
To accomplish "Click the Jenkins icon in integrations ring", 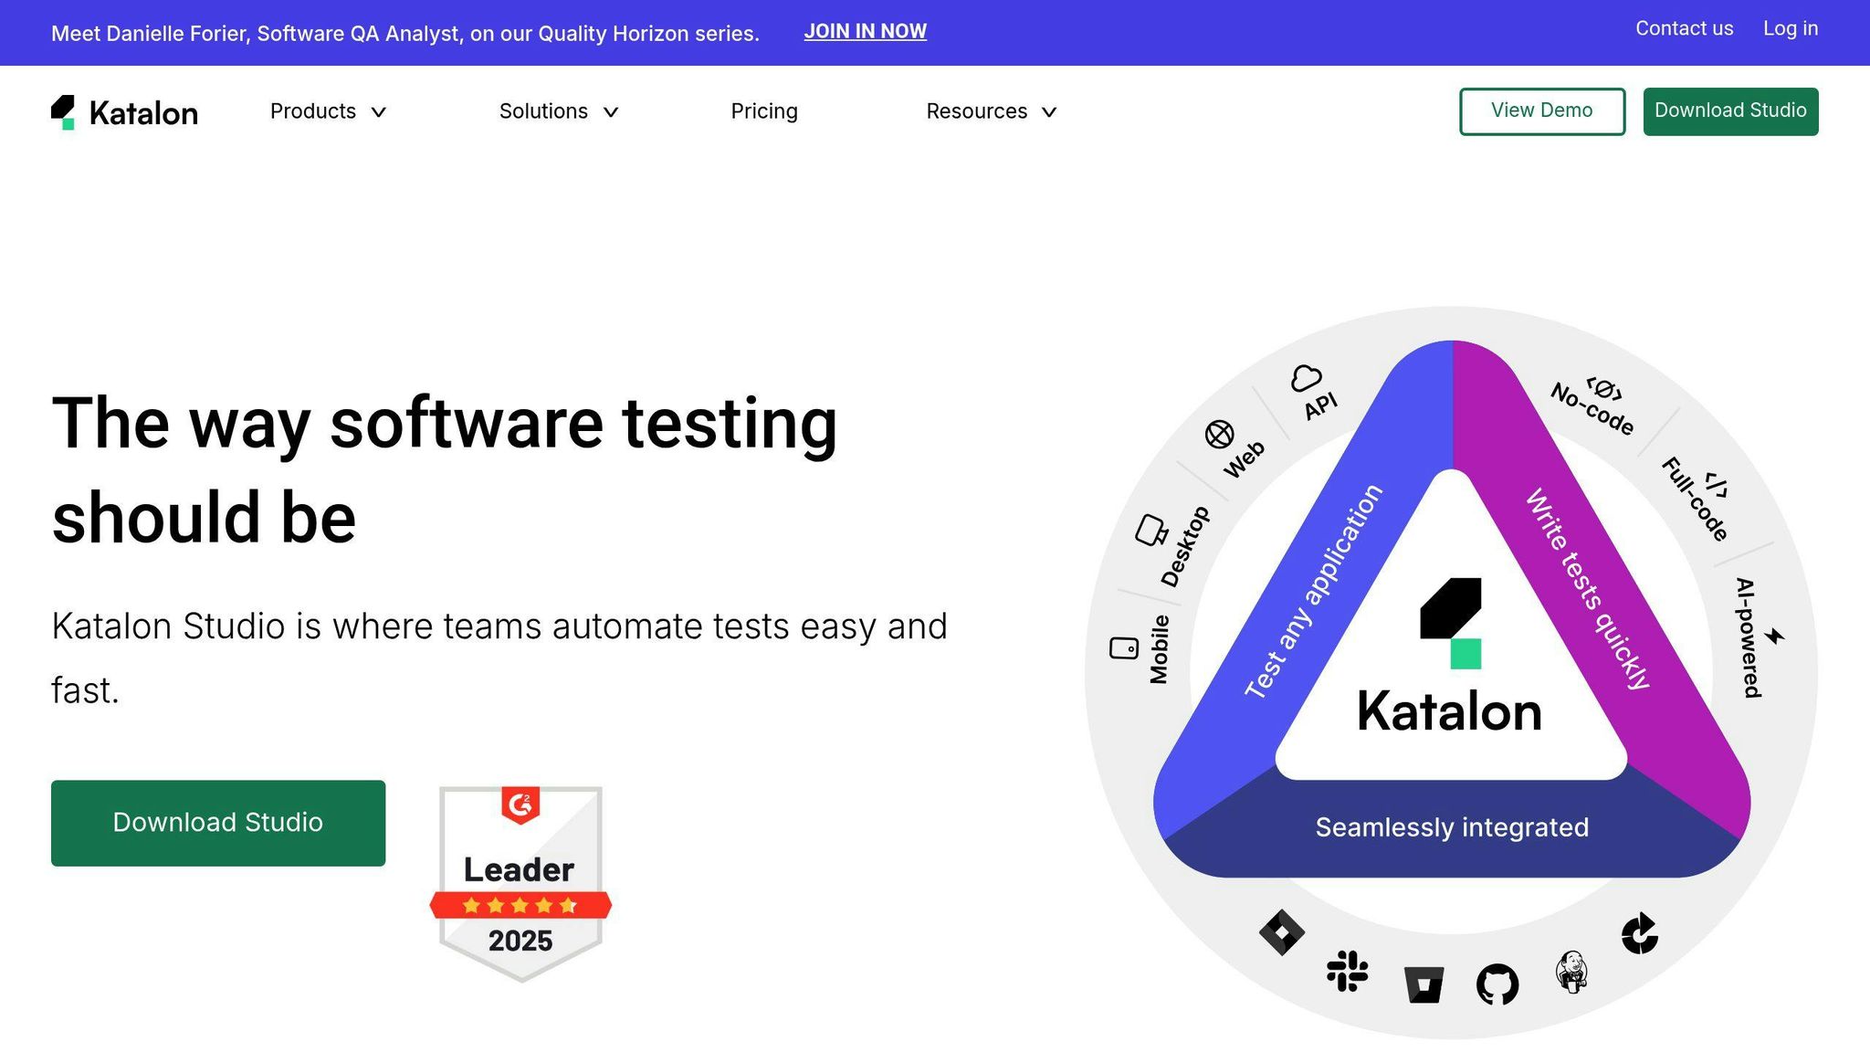I will (x=1571, y=972).
